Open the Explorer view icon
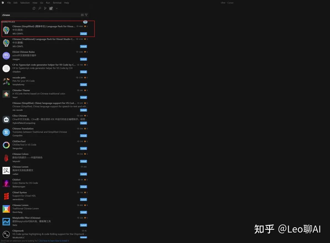 pyautogui.click(x=34, y=8)
